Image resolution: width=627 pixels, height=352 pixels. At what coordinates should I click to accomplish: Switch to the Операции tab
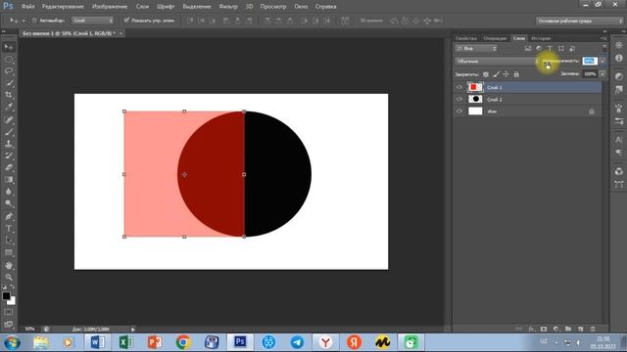pos(495,38)
